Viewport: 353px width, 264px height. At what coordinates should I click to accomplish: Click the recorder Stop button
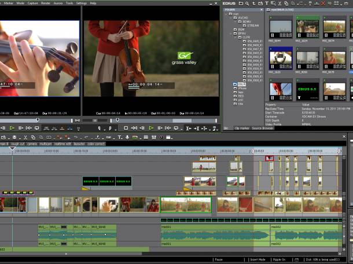(126, 128)
